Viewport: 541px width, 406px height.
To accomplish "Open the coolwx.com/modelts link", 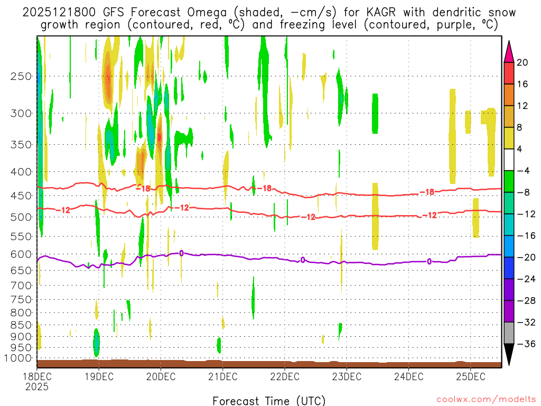I will [486, 400].
